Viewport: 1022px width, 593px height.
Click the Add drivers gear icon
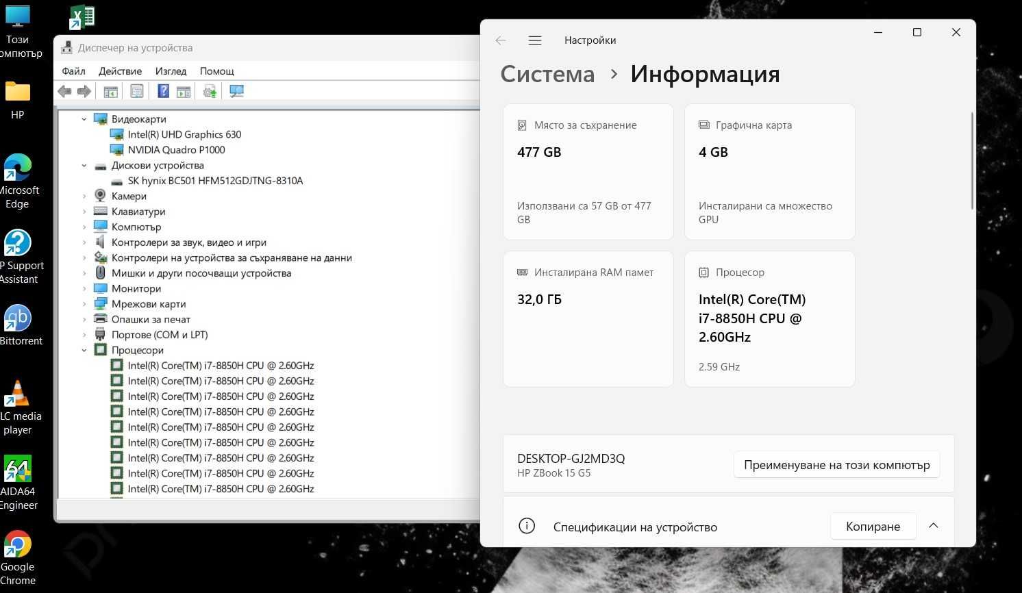210,91
